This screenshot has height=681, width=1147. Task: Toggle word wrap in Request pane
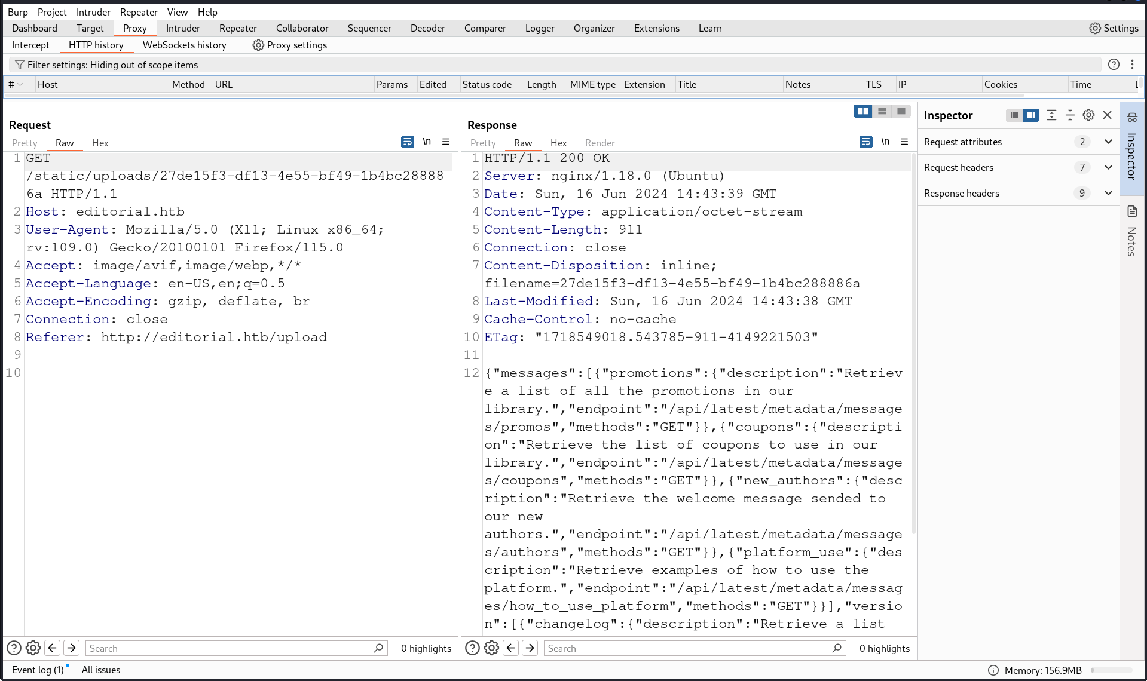point(408,142)
